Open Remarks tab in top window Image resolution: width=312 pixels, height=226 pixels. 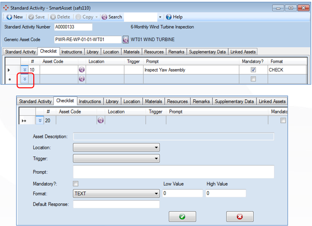pos(176,52)
